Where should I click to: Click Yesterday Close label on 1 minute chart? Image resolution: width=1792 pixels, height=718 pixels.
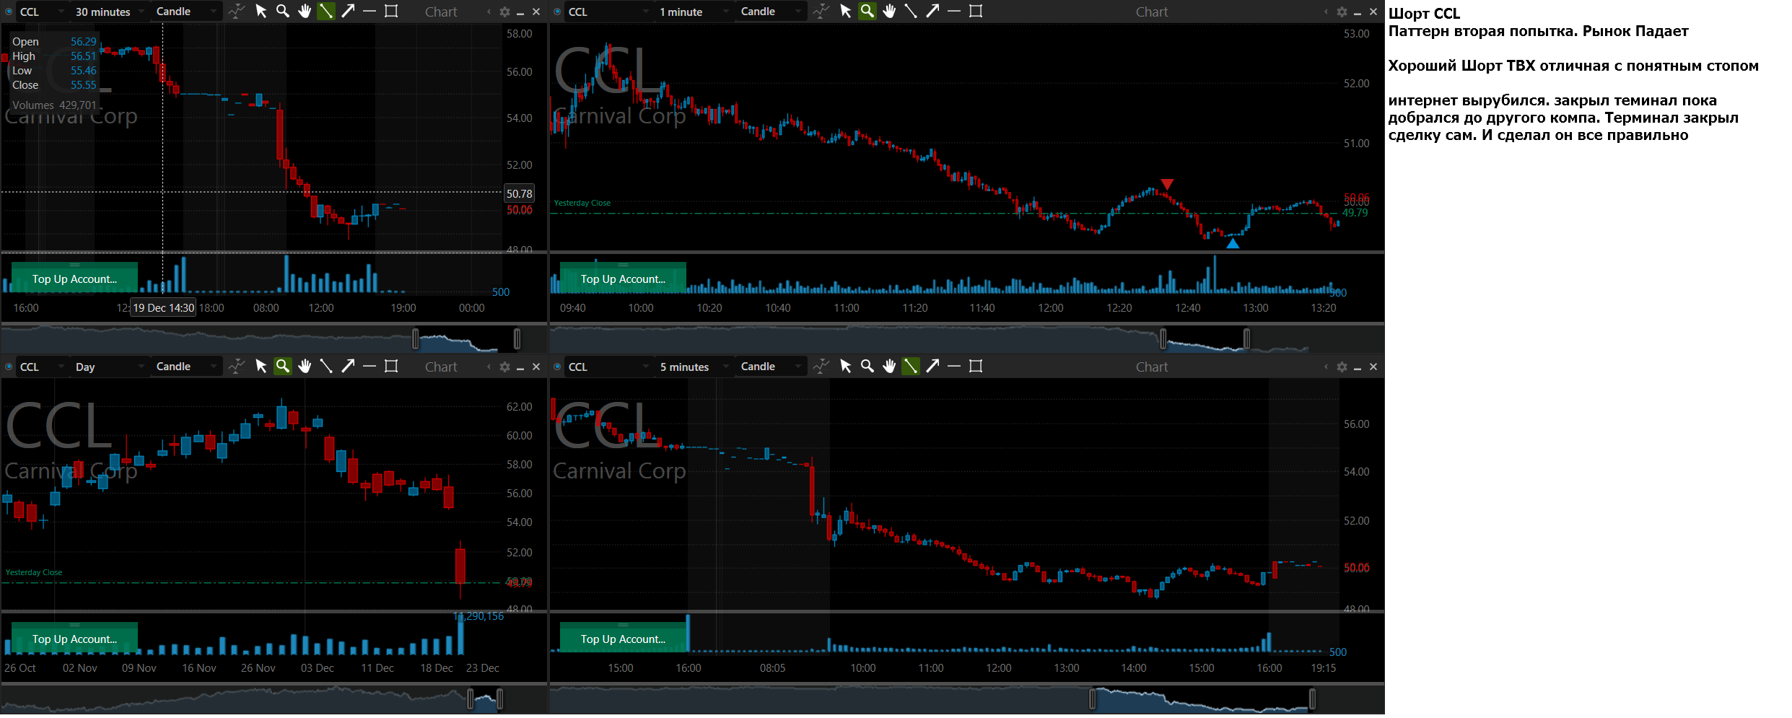pos(582,203)
